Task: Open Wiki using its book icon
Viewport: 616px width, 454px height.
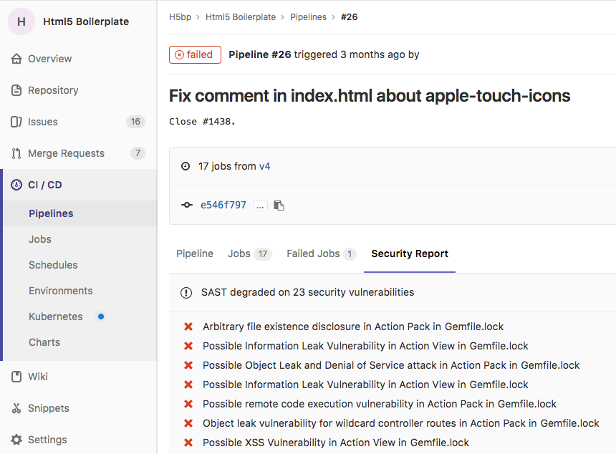Action: point(16,377)
